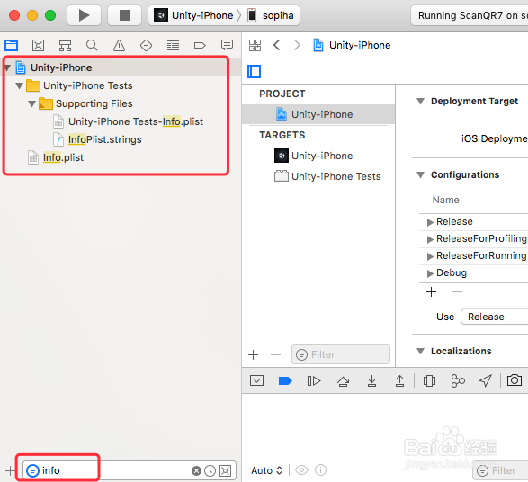The height and width of the screenshot is (482, 528).
Task: Collapse the Deployment Target section
Action: (420, 101)
